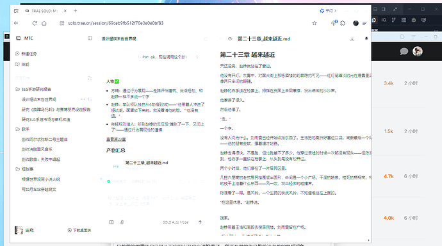Open task 根据世界观写小说大纲
This screenshot has width=442, height=246.
coord(41,179)
